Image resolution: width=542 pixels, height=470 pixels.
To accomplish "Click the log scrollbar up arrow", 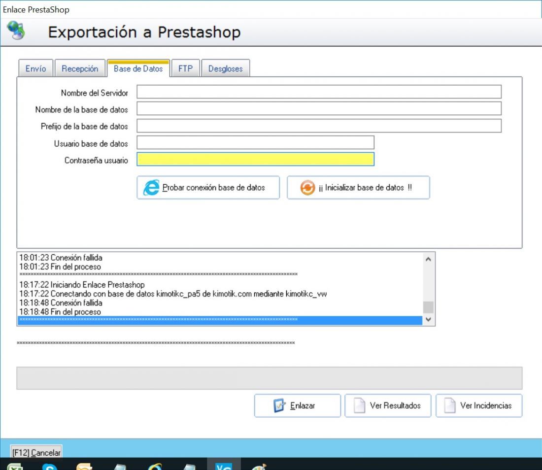I will (x=428, y=259).
